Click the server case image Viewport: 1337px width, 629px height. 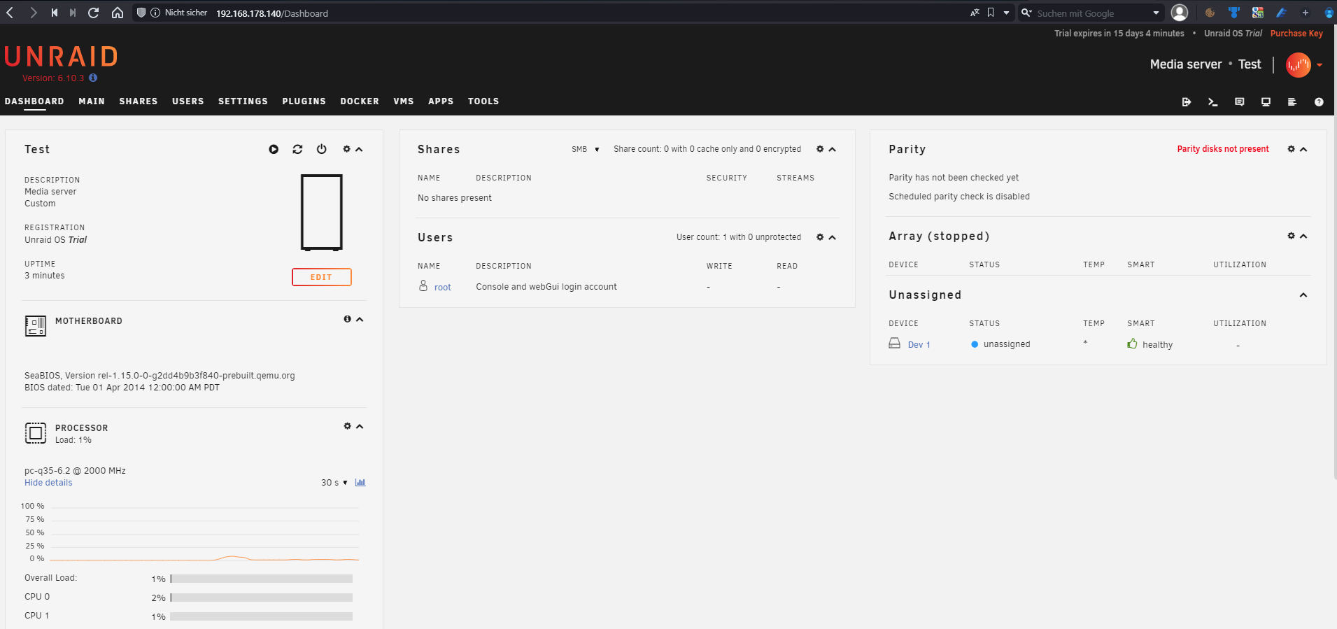coord(322,212)
